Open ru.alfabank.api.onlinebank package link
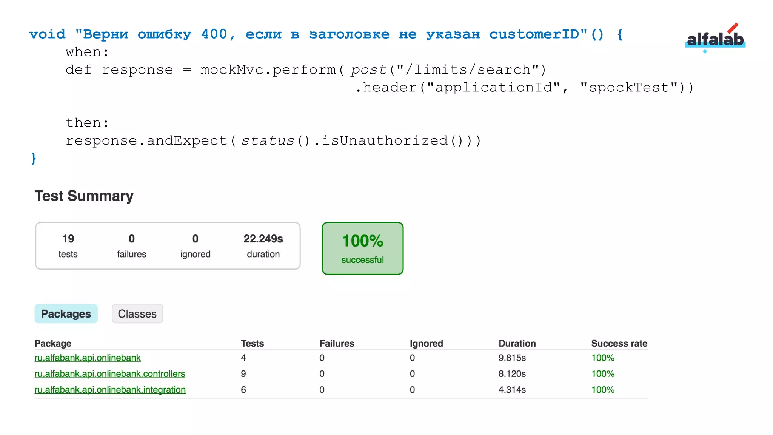773x435 pixels. point(88,358)
